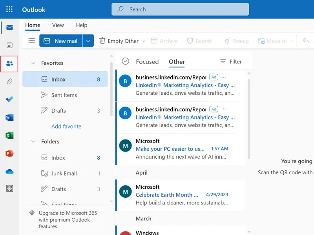314x235 pixels.
Task: Open the Celebrate Earth Month email
Action: pos(180,195)
